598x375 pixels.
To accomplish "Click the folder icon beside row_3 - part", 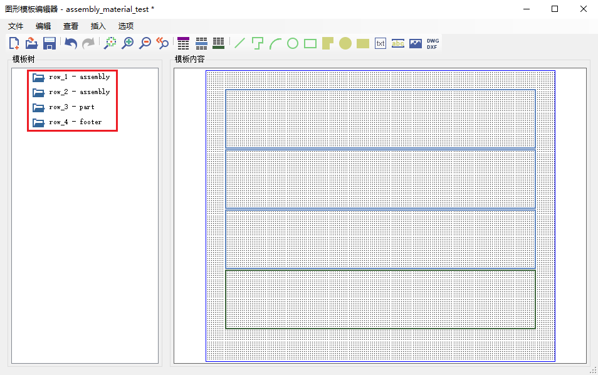I will [x=38, y=108].
